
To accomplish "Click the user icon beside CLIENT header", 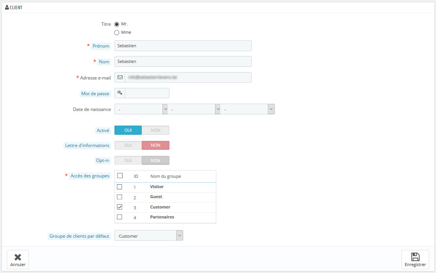I will point(7,8).
